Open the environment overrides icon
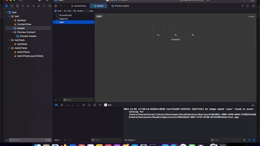The image size is (260, 146). 95,105
